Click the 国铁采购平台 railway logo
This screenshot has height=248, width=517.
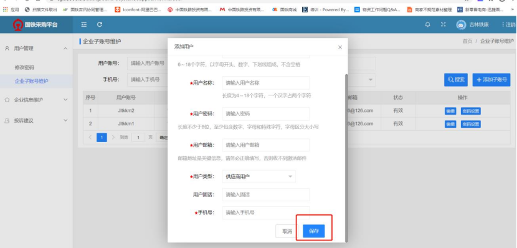click(18, 25)
